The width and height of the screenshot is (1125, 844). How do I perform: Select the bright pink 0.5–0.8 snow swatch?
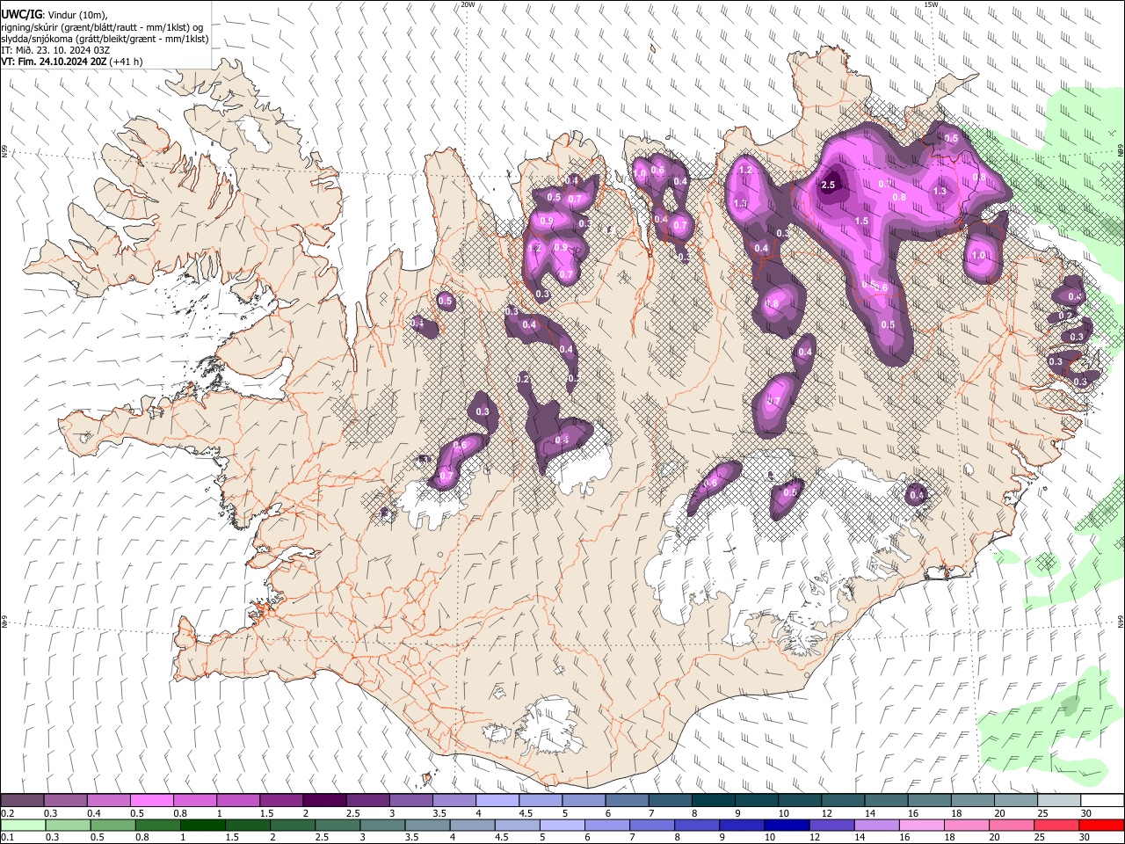point(152,800)
